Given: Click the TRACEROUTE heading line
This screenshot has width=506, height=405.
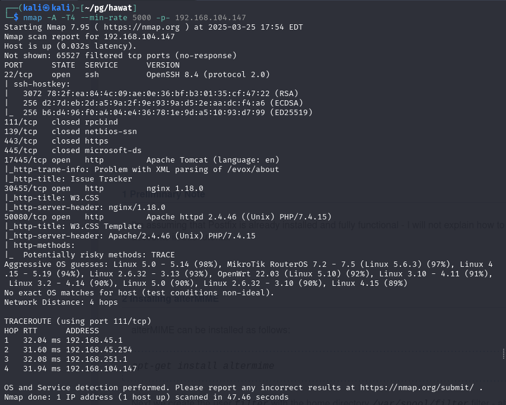Looking at the screenshot, I should 78,321.
